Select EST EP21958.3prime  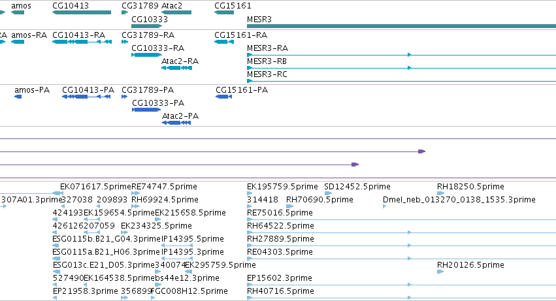55,298
